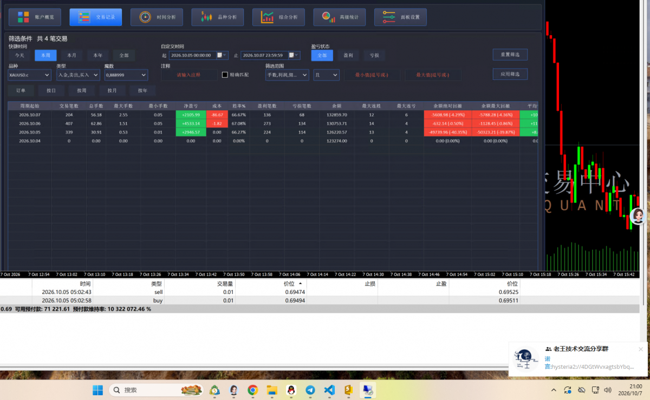650x400 pixels.
Task: Open QQ penguin app from the taskbar
Action: (x=291, y=390)
